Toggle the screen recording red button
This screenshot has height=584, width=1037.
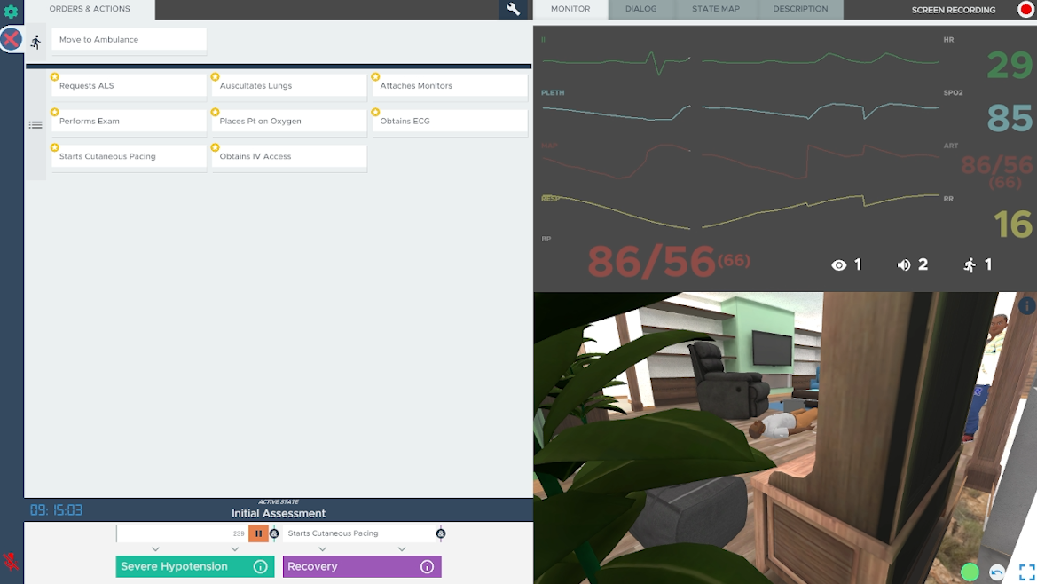tap(1025, 10)
